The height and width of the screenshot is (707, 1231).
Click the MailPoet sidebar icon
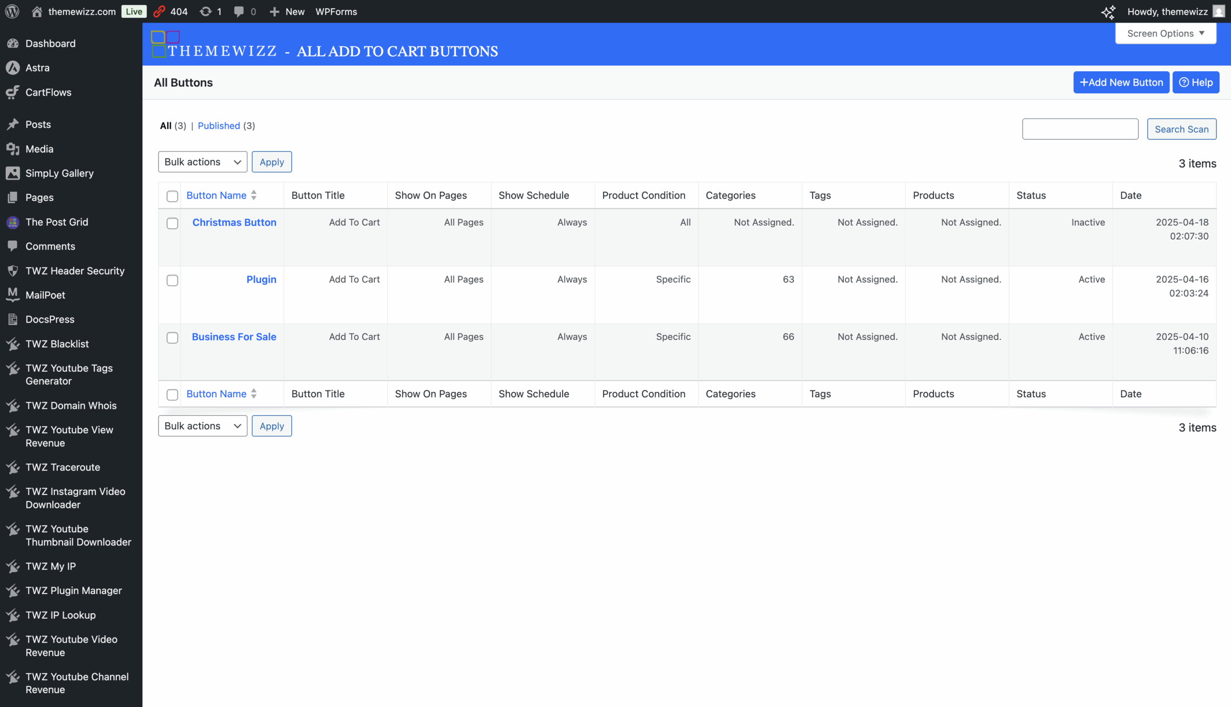[13, 295]
